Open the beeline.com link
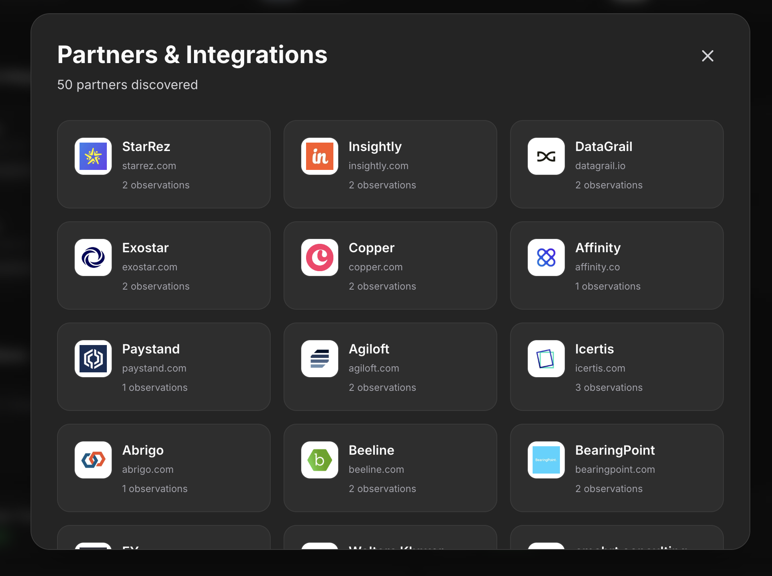The height and width of the screenshot is (576, 772). [x=376, y=469]
